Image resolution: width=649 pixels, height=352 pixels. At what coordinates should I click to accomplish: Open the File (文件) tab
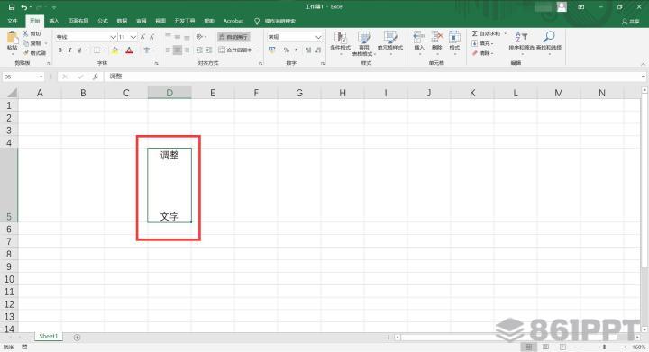[x=13, y=21]
